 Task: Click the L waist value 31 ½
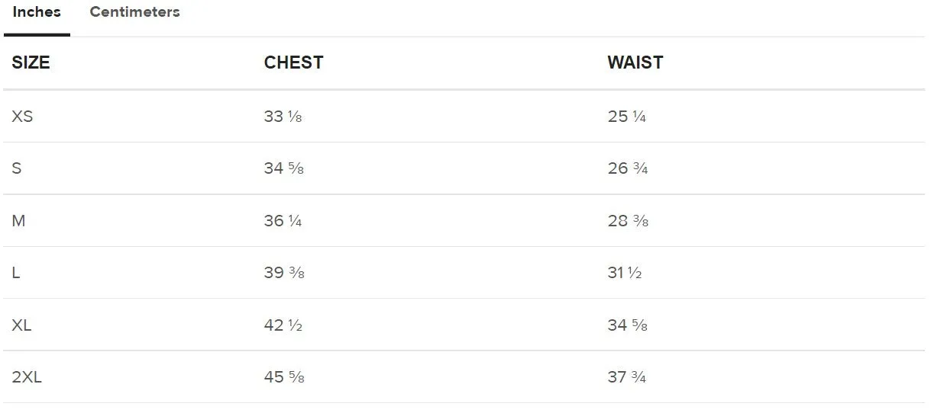[625, 273]
